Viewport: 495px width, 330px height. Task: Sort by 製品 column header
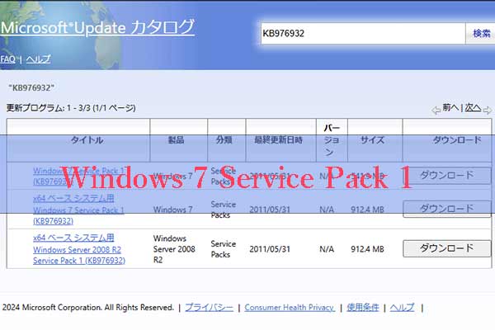point(176,139)
